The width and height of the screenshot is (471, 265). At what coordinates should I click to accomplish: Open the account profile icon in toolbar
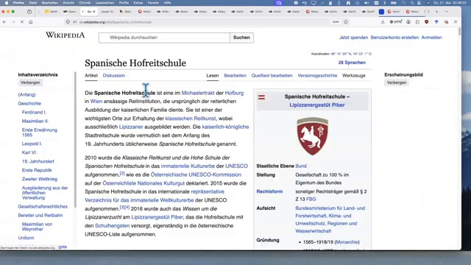click(x=408, y=22)
